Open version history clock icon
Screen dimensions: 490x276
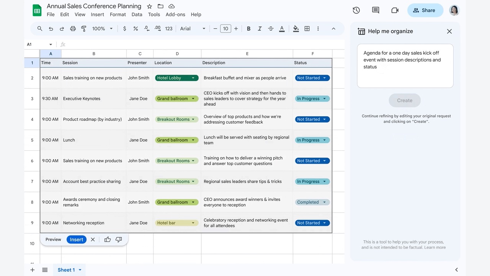tap(356, 10)
